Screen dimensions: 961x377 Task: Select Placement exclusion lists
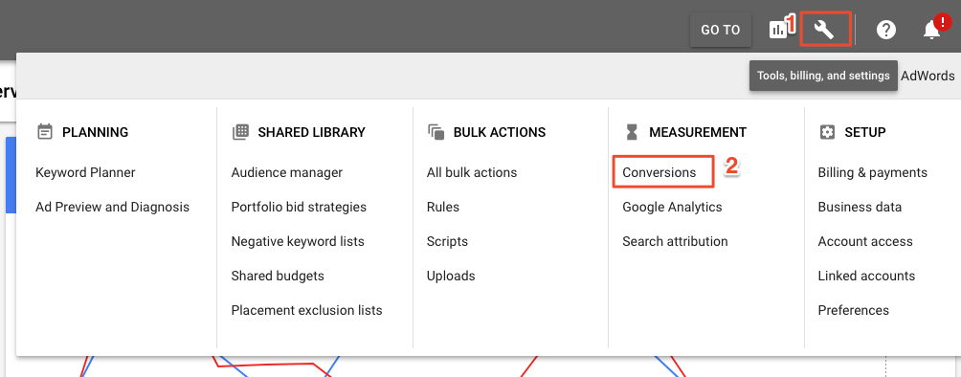coord(306,310)
